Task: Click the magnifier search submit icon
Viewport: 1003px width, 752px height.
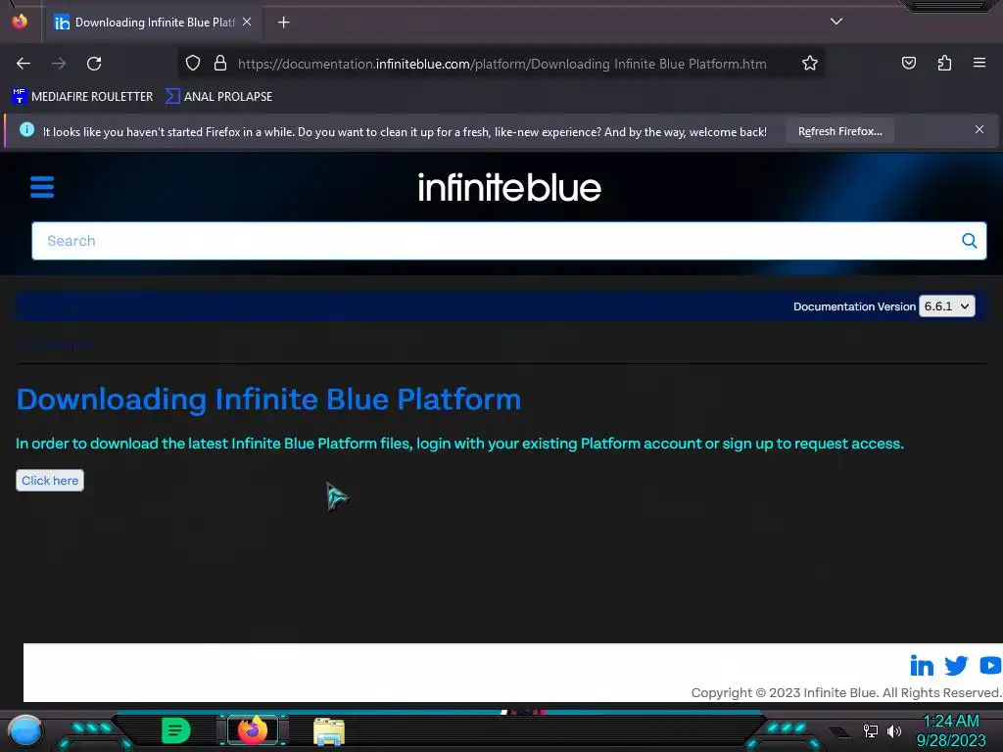Action: click(969, 241)
